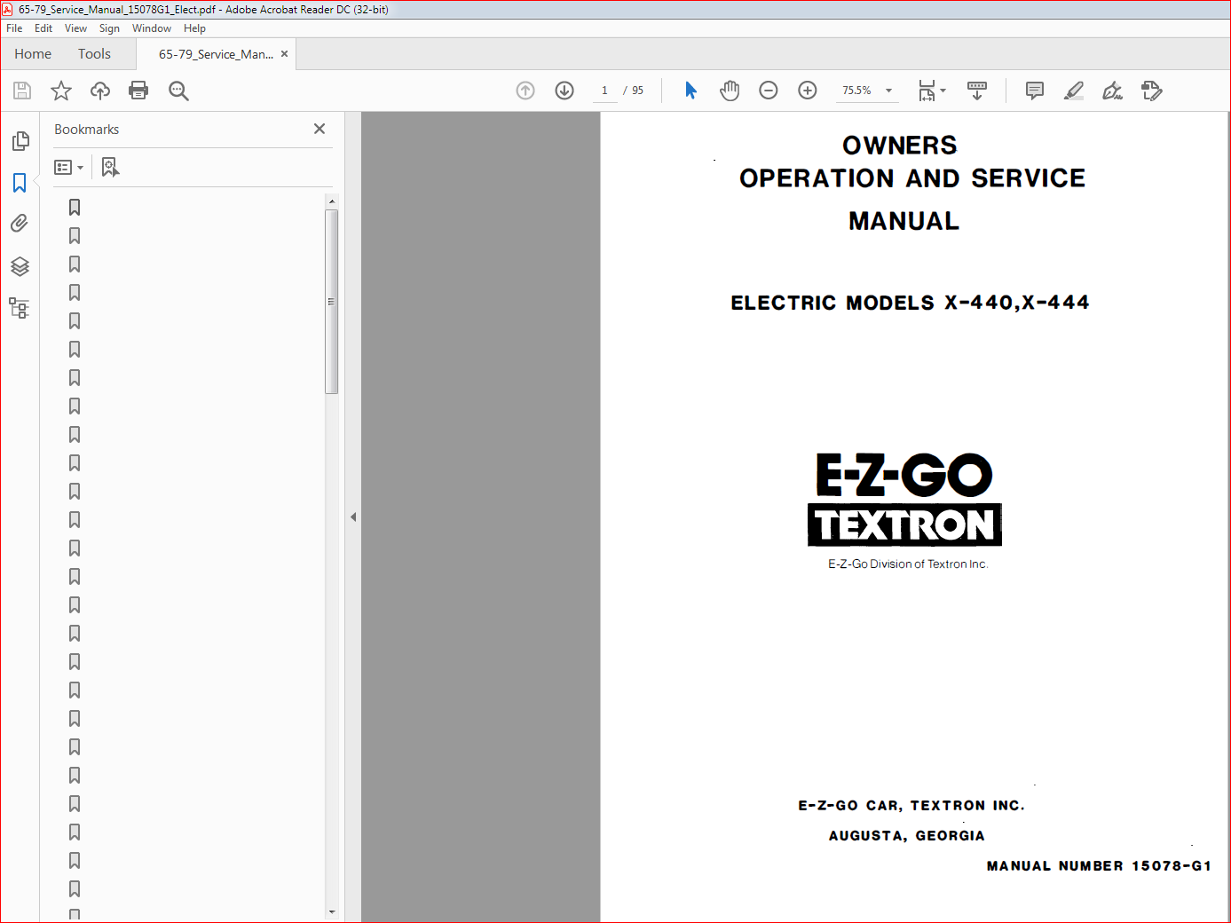This screenshot has height=923, width=1231.
Task: Open fit page options tool
Action: tap(927, 91)
